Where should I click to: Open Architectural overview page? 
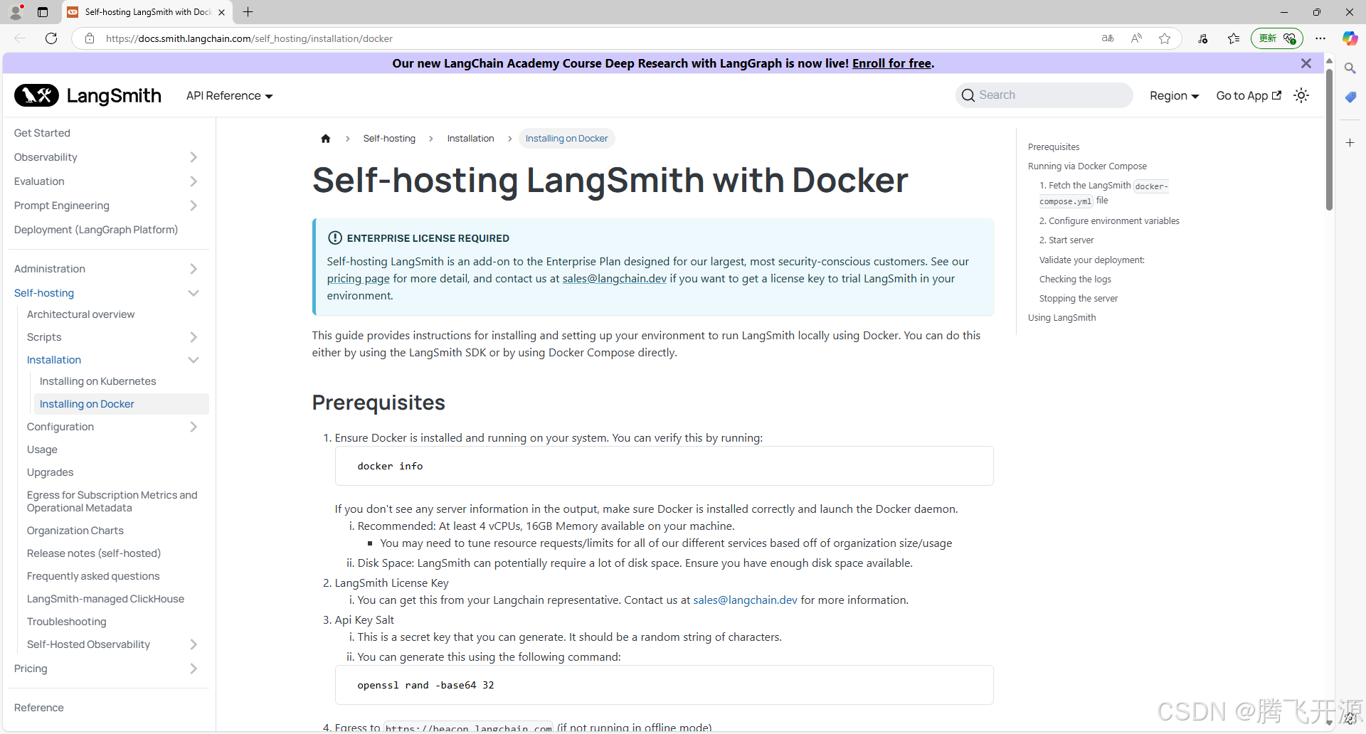80,314
